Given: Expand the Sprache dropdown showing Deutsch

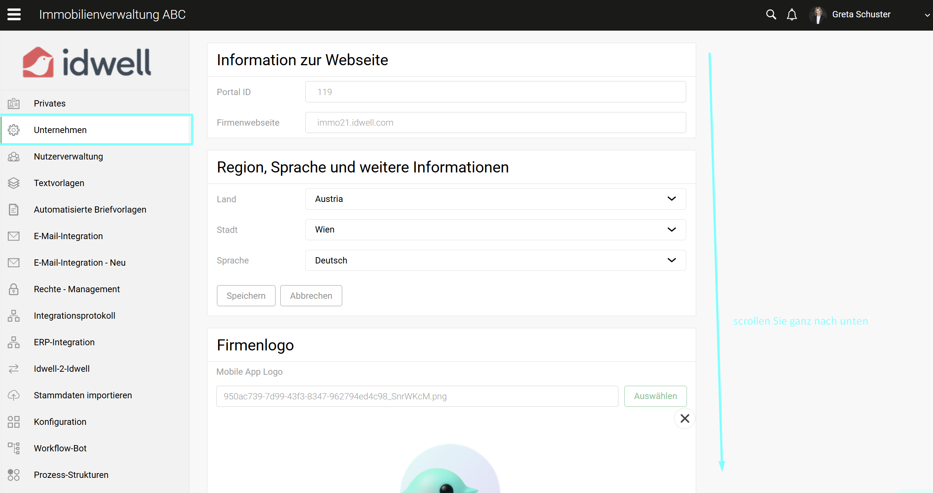Looking at the screenshot, I should 495,260.
